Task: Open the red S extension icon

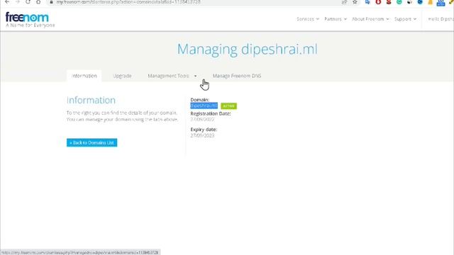Action: click(x=389, y=2)
